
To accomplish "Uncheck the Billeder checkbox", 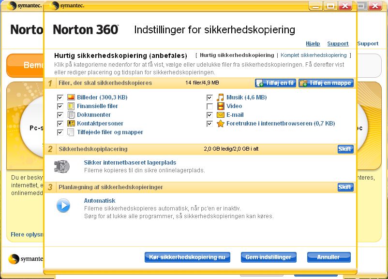I will [60, 98].
